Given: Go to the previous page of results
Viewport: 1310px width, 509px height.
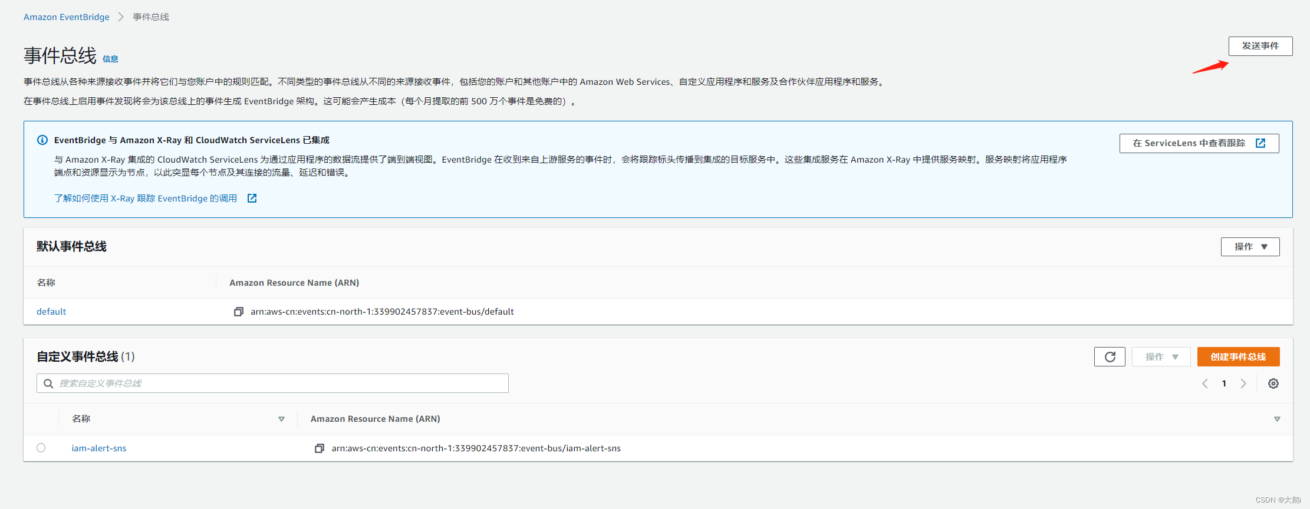Looking at the screenshot, I should point(1205,384).
